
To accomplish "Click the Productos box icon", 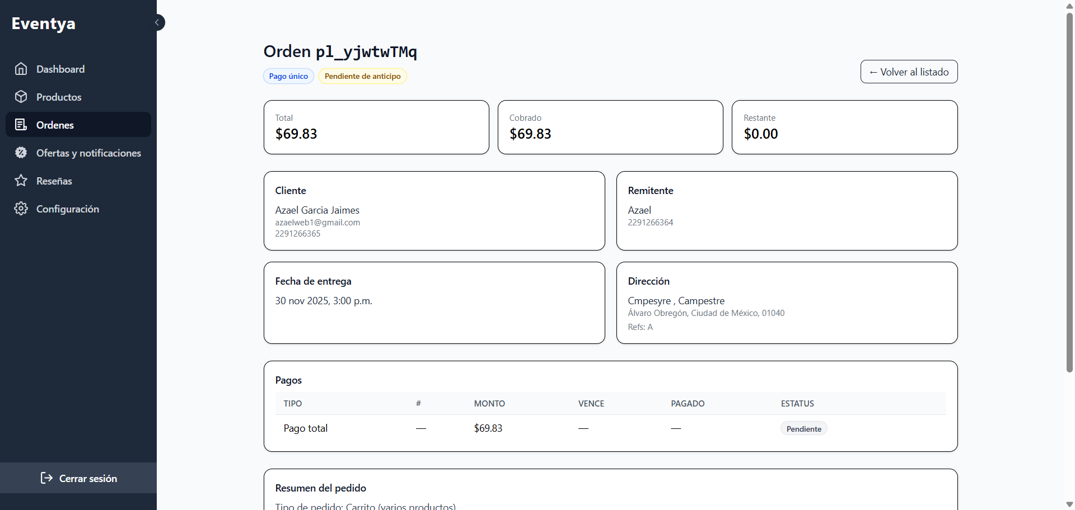I will pos(21,97).
